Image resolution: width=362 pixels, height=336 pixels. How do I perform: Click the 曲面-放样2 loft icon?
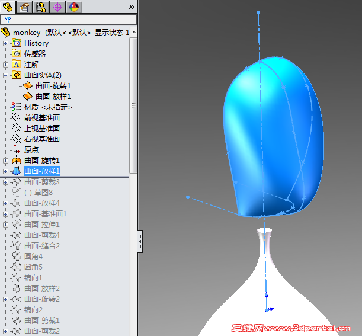(17, 288)
